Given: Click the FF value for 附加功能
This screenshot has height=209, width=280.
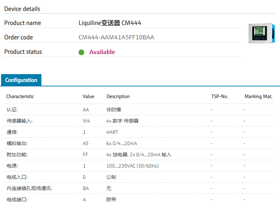Looking at the screenshot, I should point(85,155).
